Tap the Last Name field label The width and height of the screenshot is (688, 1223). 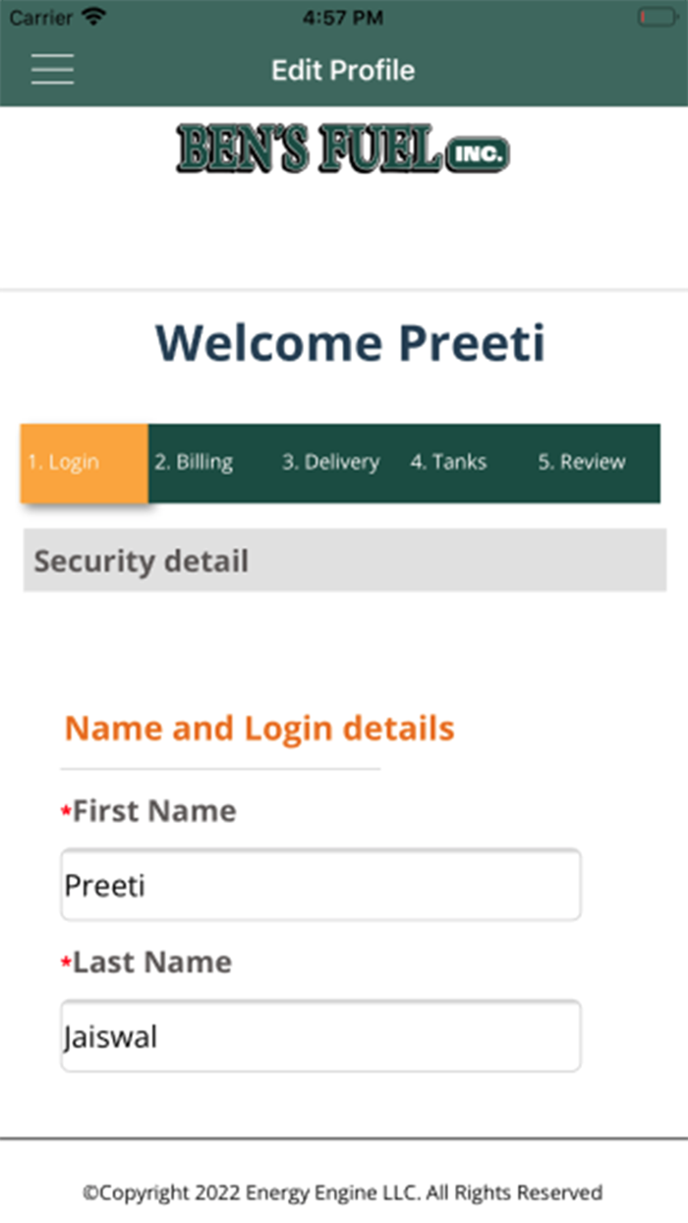click(x=152, y=961)
